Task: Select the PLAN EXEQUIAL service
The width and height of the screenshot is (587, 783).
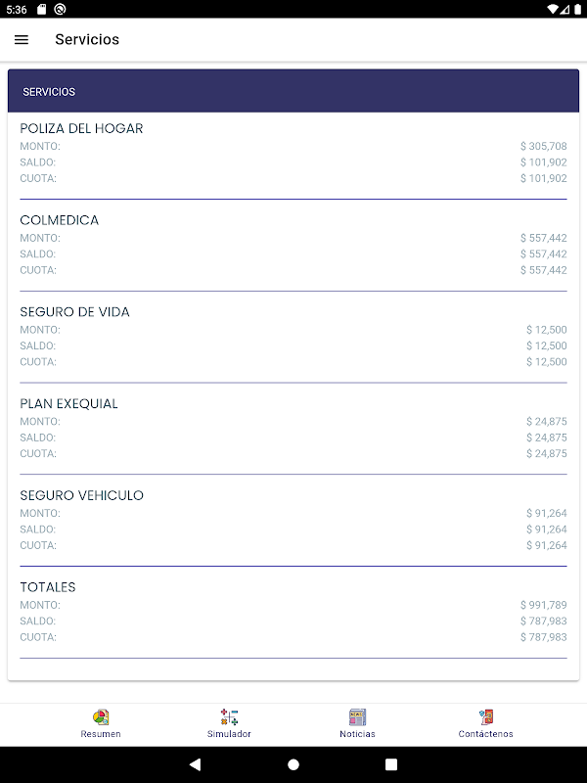Action: click(293, 429)
